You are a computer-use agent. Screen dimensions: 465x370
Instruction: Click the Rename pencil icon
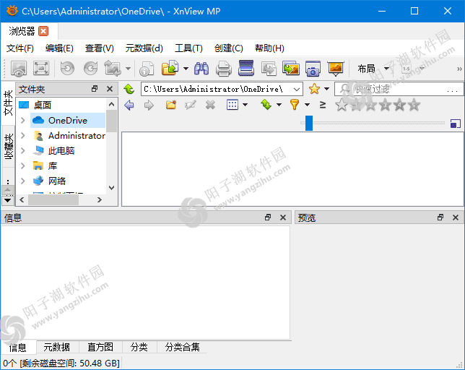coord(191,105)
